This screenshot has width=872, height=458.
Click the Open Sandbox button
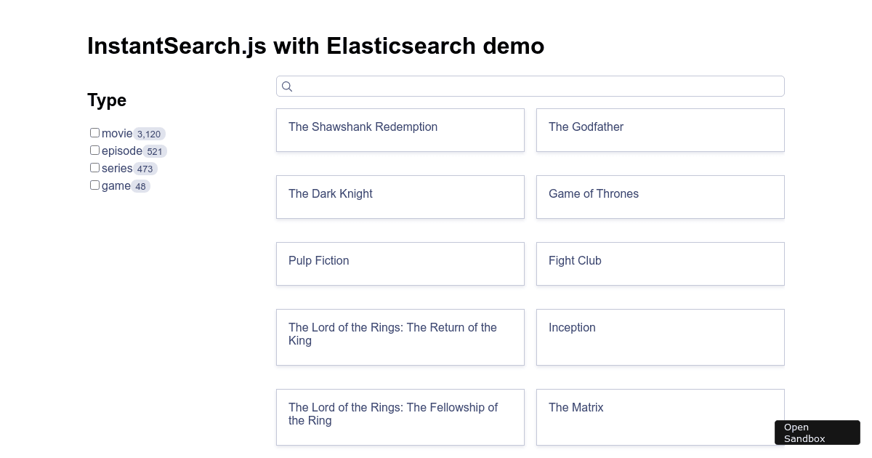click(x=817, y=433)
